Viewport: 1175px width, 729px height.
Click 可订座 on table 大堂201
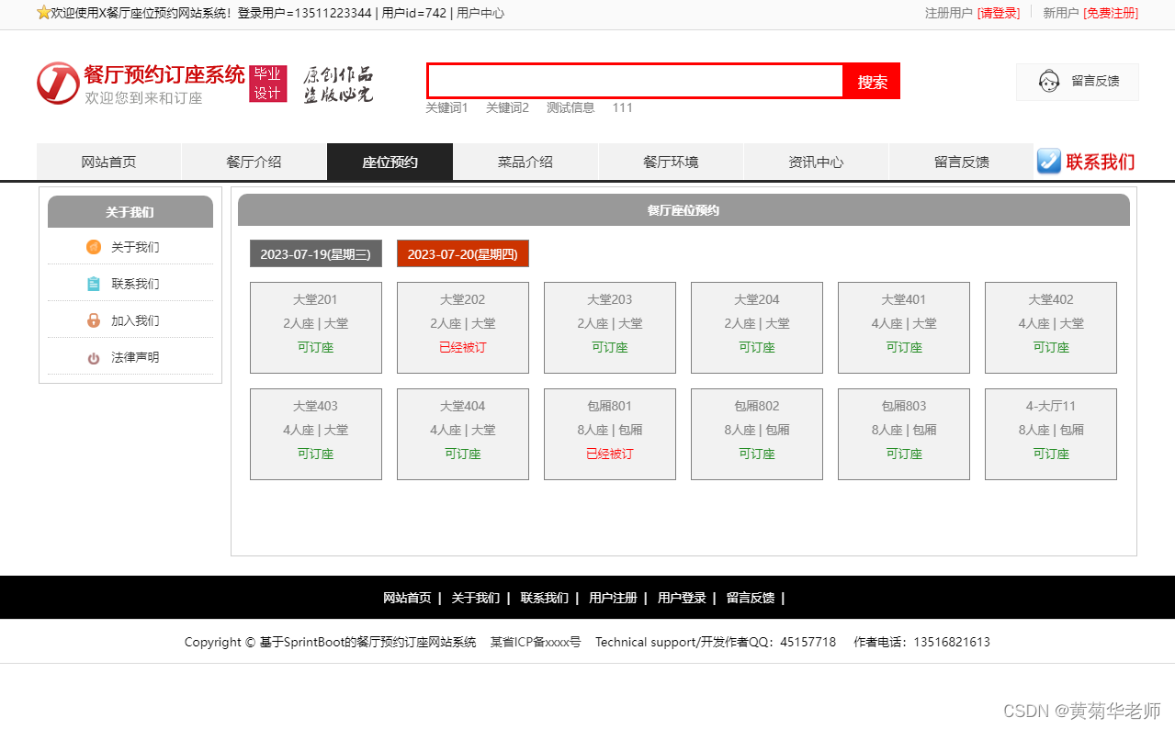click(x=315, y=348)
